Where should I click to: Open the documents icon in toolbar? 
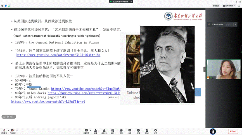tap(147, 131)
